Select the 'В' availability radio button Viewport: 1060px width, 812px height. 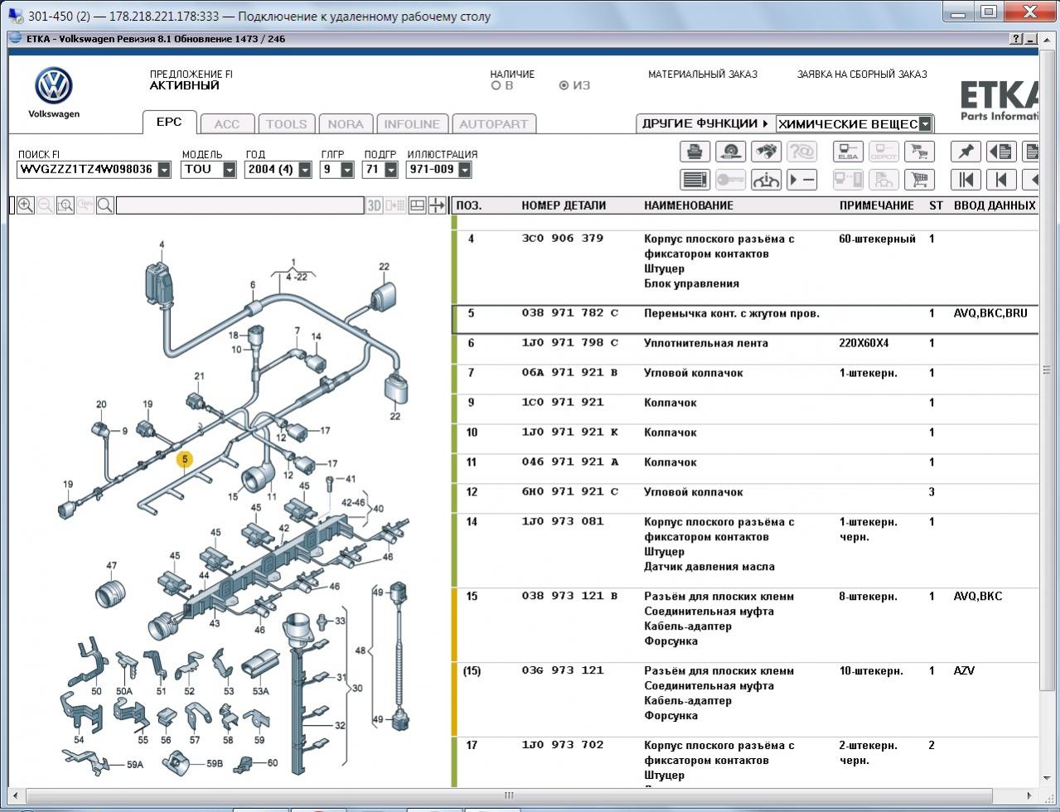tap(496, 85)
